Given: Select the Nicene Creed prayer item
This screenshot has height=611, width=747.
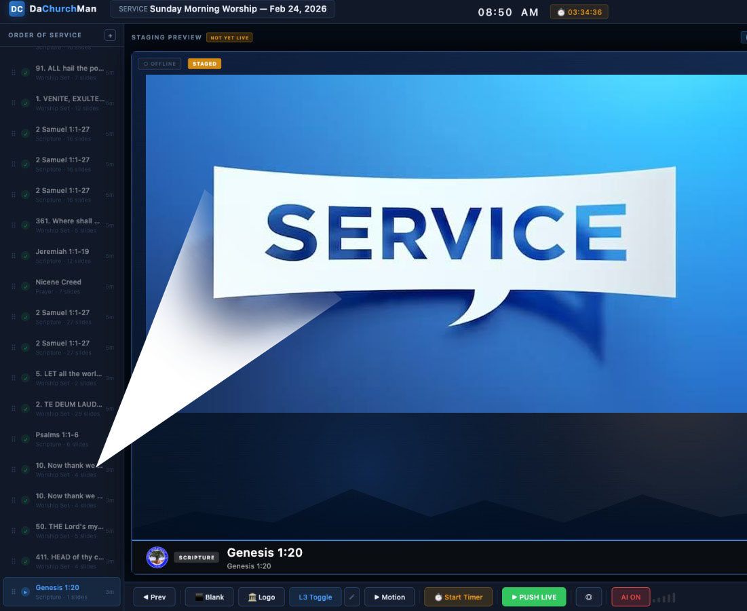Looking at the screenshot, I should pyautogui.click(x=62, y=286).
